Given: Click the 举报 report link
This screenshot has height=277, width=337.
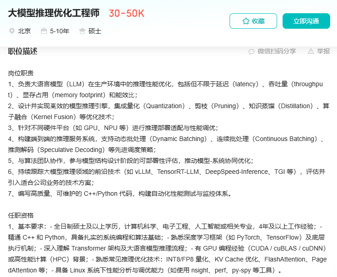Looking at the screenshot, I should pos(323,51).
